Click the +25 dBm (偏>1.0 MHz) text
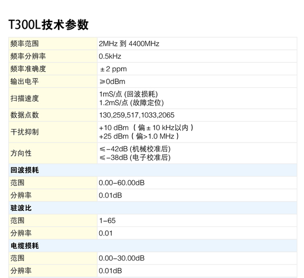 pos(139,136)
